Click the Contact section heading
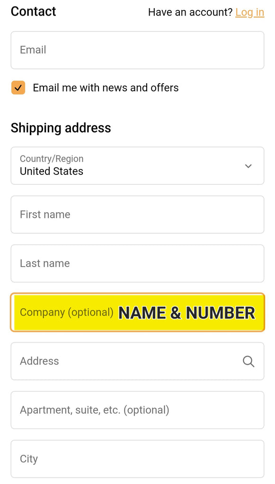The width and height of the screenshot is (275, 484). pos(34,11)
